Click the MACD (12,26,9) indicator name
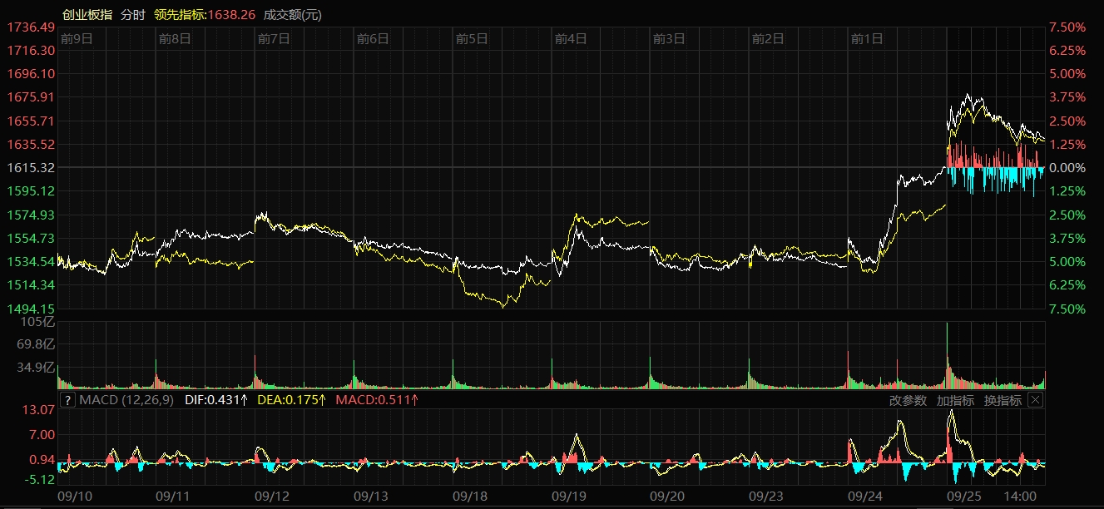1104x509 pixels. click(126, 400)
